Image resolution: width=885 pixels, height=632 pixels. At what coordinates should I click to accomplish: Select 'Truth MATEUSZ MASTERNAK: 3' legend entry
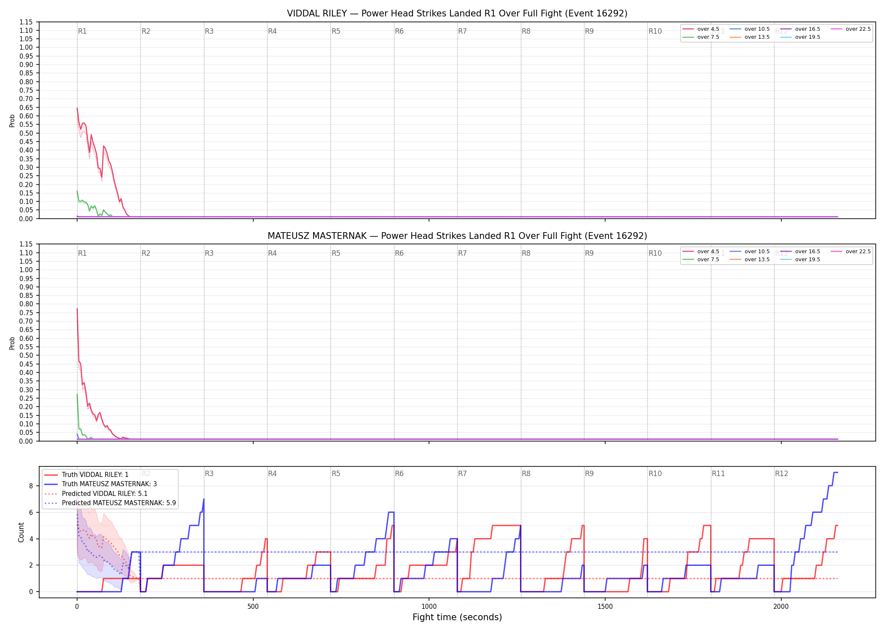[x=100, y=484]
